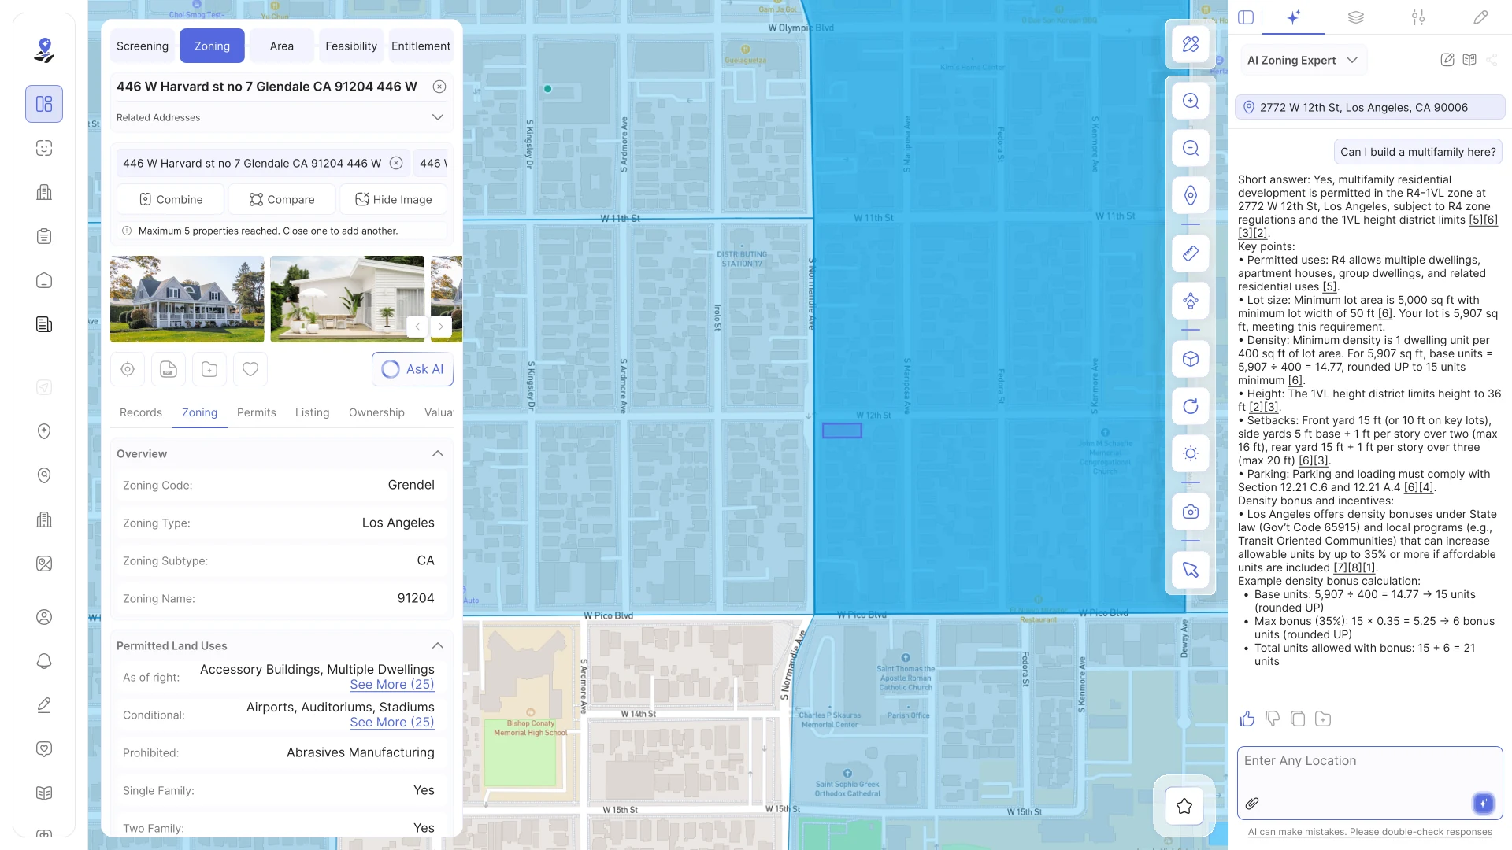The image size is (1512, 850).
Task: Click the Hide Image button
Action: 393,199
